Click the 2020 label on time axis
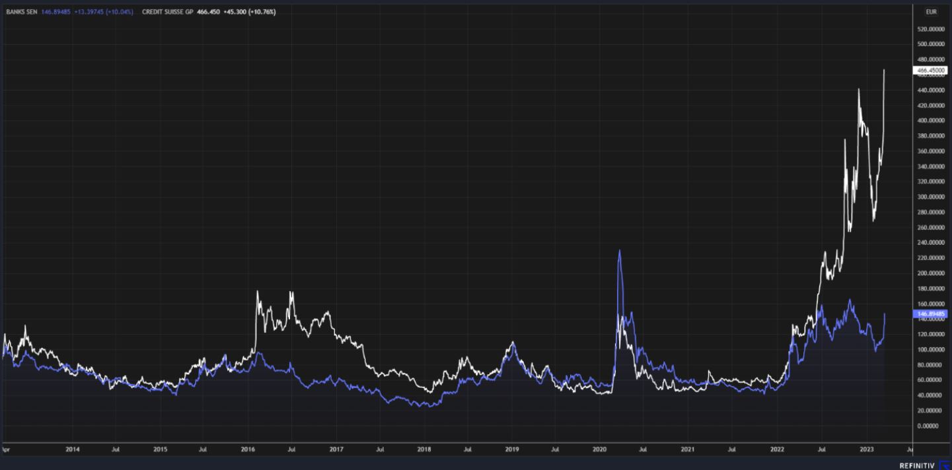952x470 pixels. pyautogui.click(x=600, y=449)
